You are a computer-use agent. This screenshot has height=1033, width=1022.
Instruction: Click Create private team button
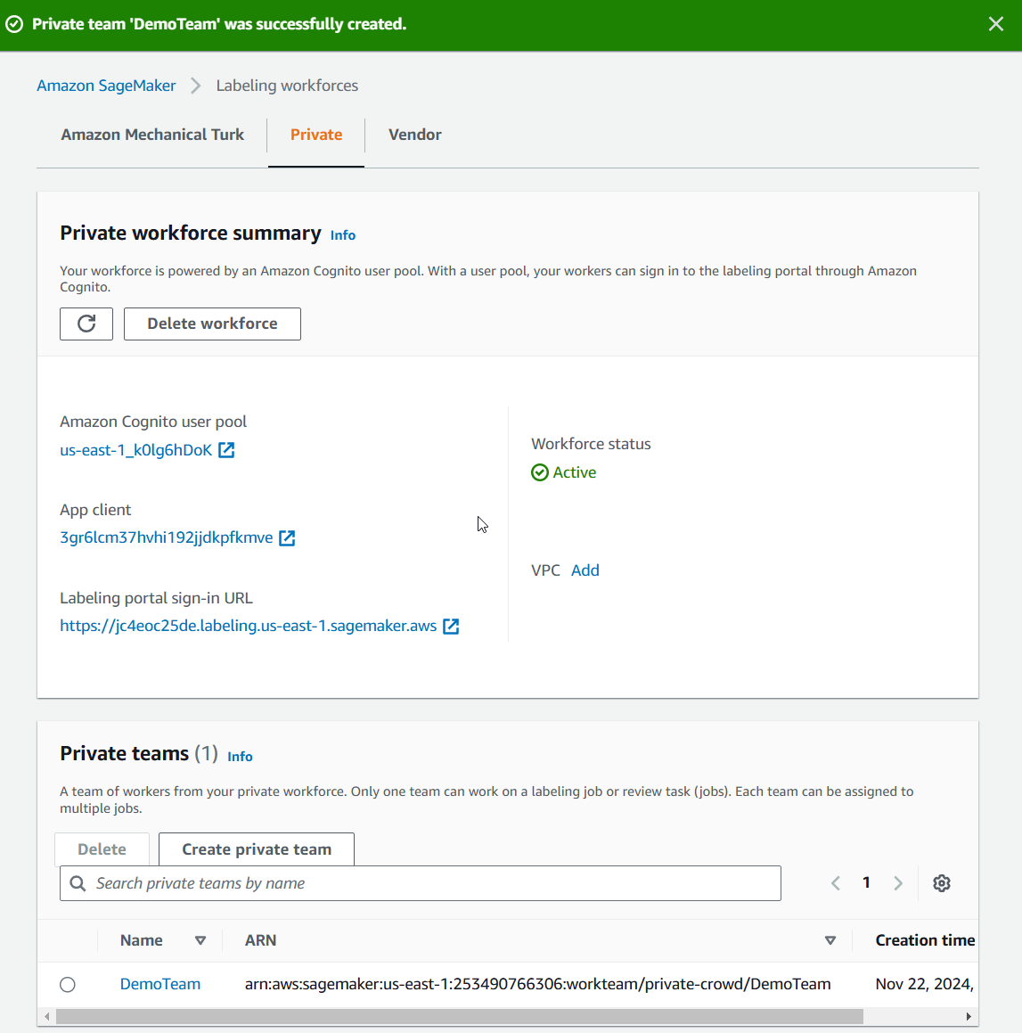click(257, 849)
